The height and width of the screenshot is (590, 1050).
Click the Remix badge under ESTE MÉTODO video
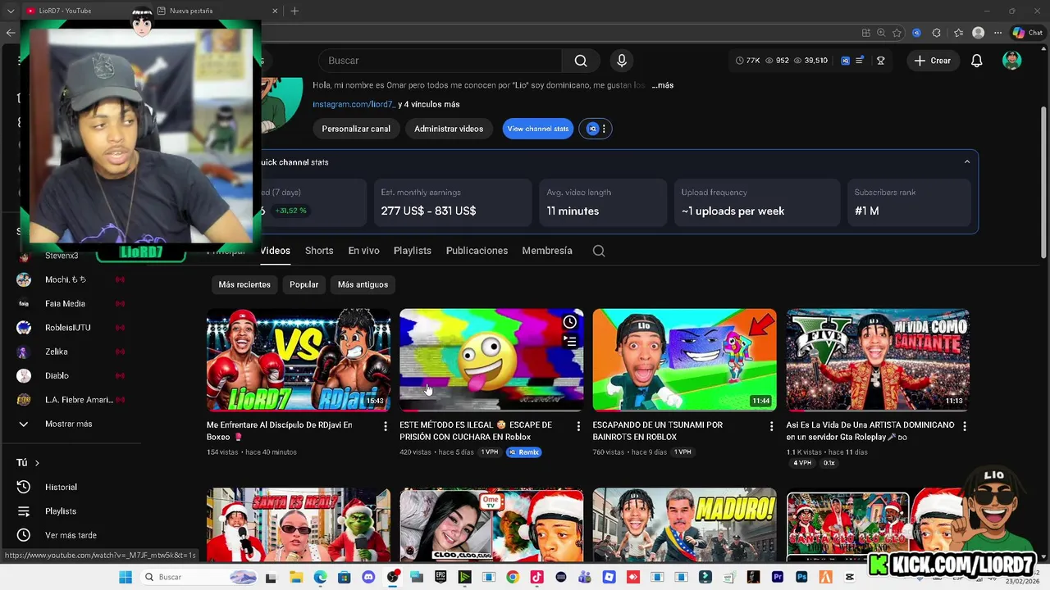point(524,452)
